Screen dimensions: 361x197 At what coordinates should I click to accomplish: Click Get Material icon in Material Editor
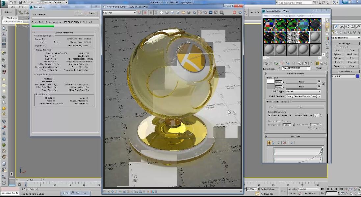[x=266, y=63]
